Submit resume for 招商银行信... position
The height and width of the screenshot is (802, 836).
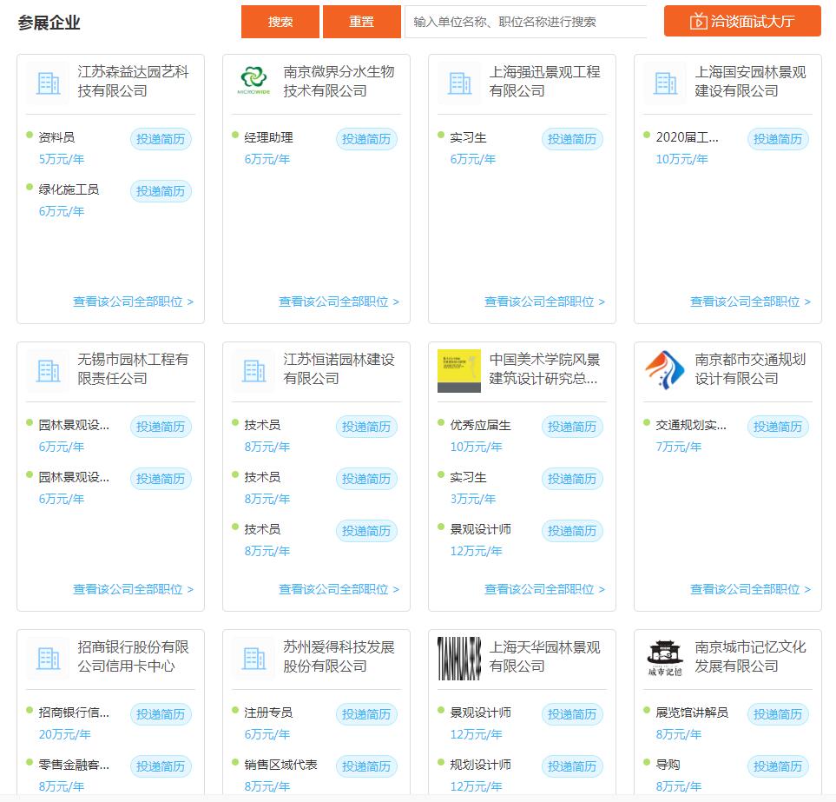[161, 714]
